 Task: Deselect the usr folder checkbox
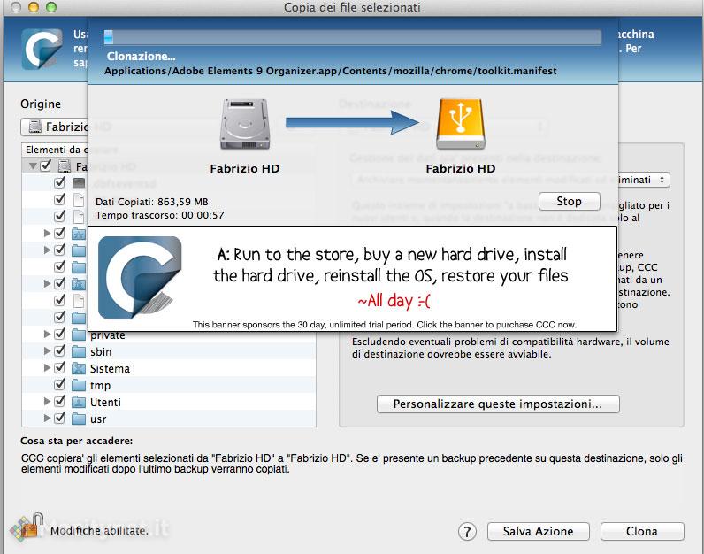(x=59, y=419)
